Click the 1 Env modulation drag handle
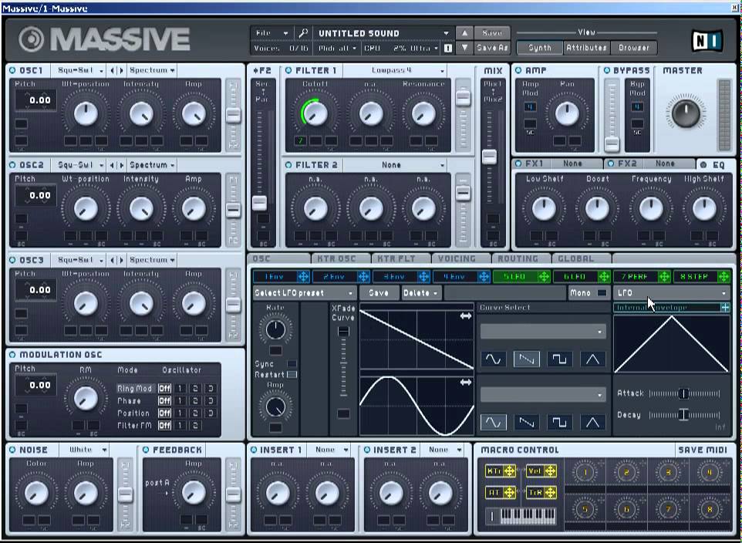Viewport: 742px width, 543px height. pos(303,276)
